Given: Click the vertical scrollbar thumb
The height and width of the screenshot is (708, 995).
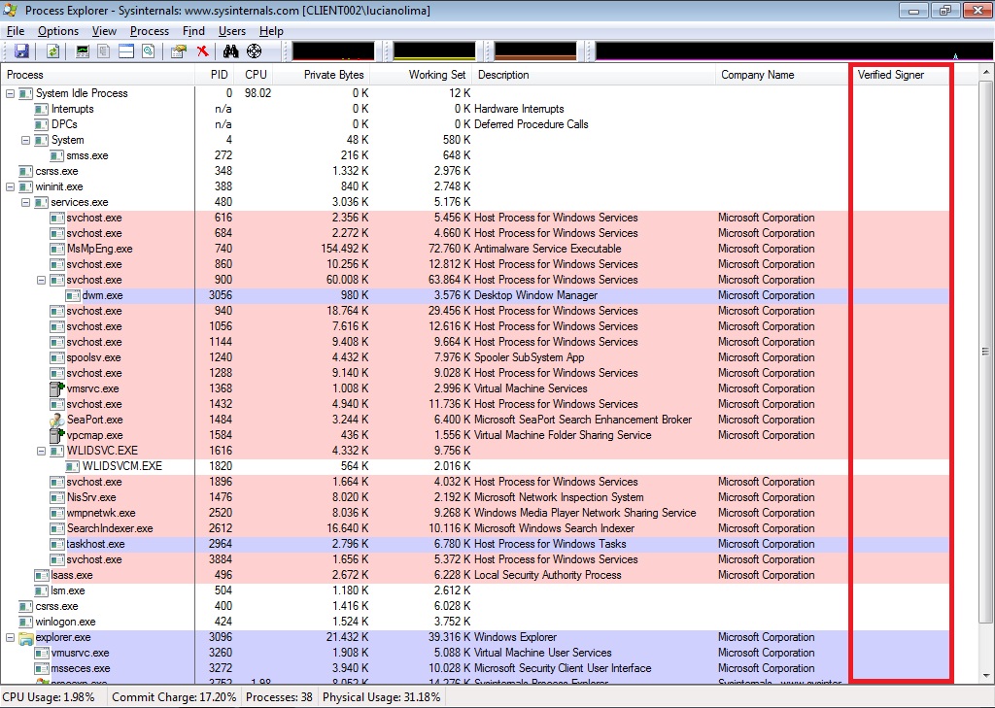Looking at the screenshot, I should click(985, 352).
